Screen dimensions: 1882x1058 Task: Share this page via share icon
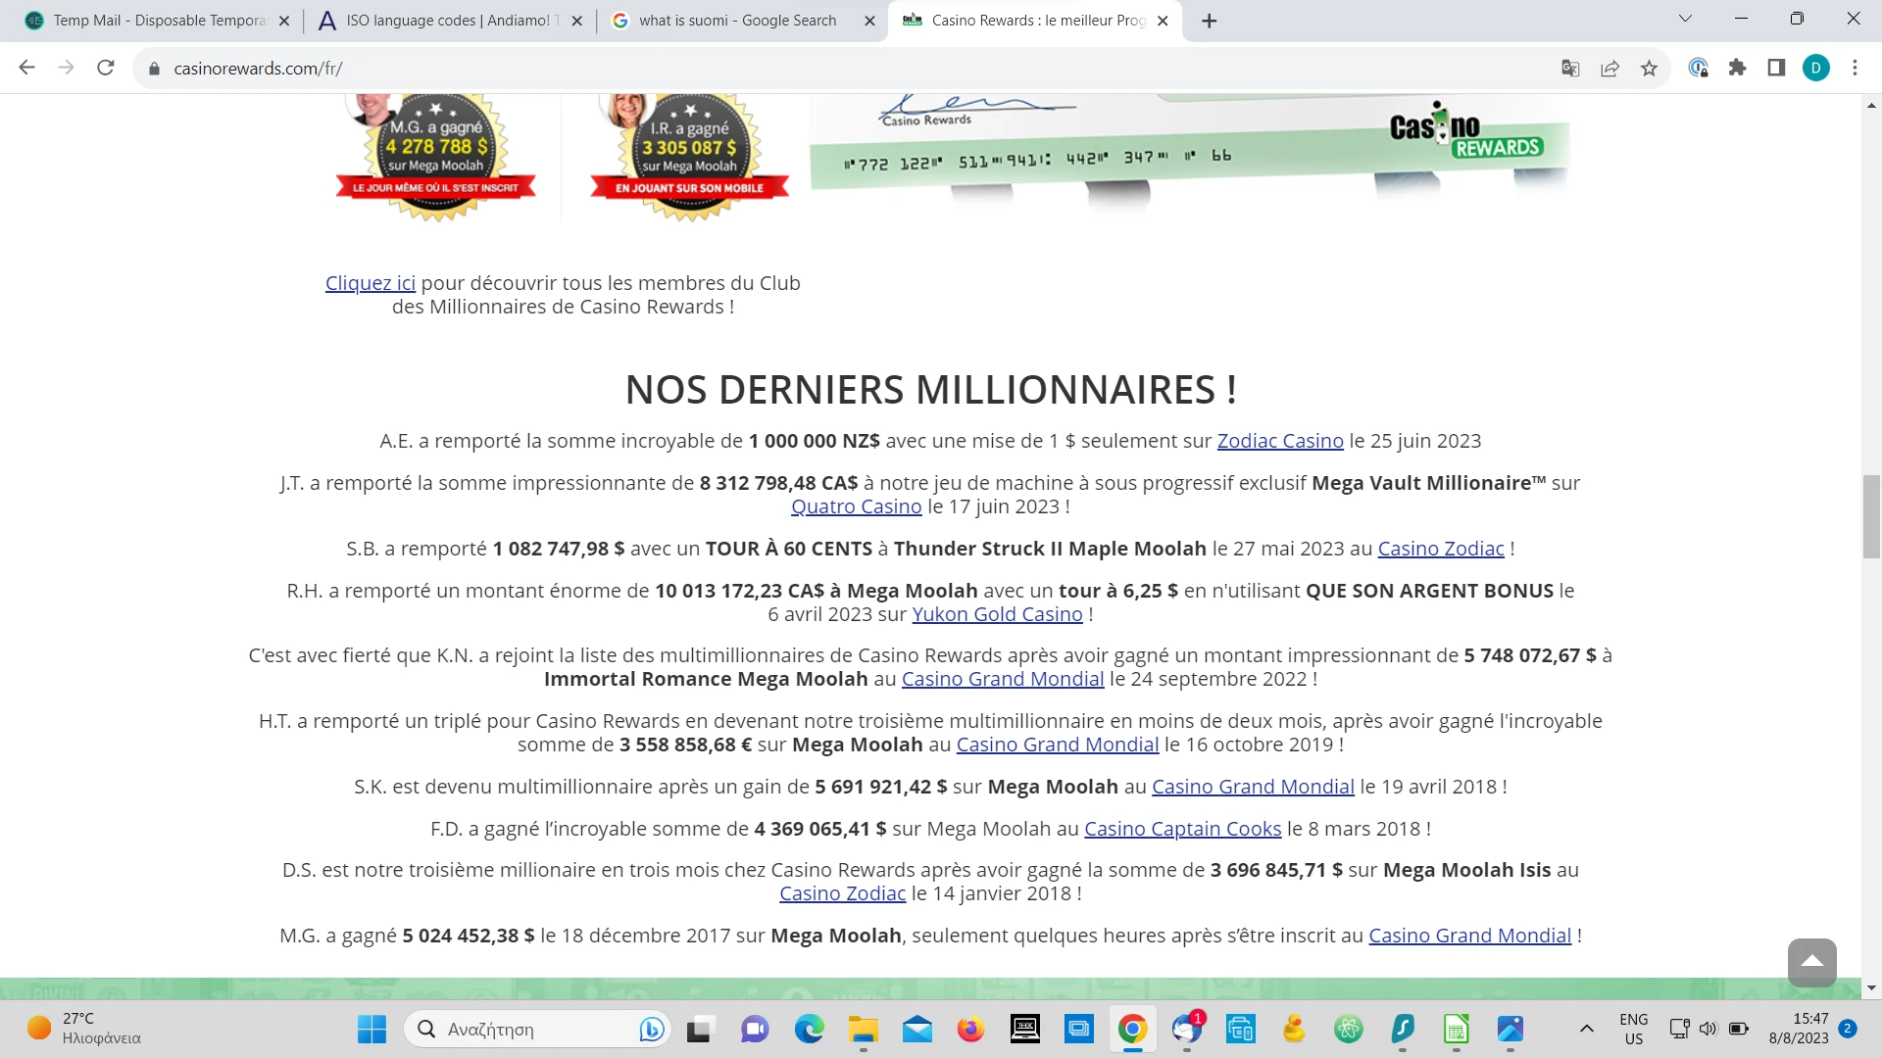(x=1610, y=68)
